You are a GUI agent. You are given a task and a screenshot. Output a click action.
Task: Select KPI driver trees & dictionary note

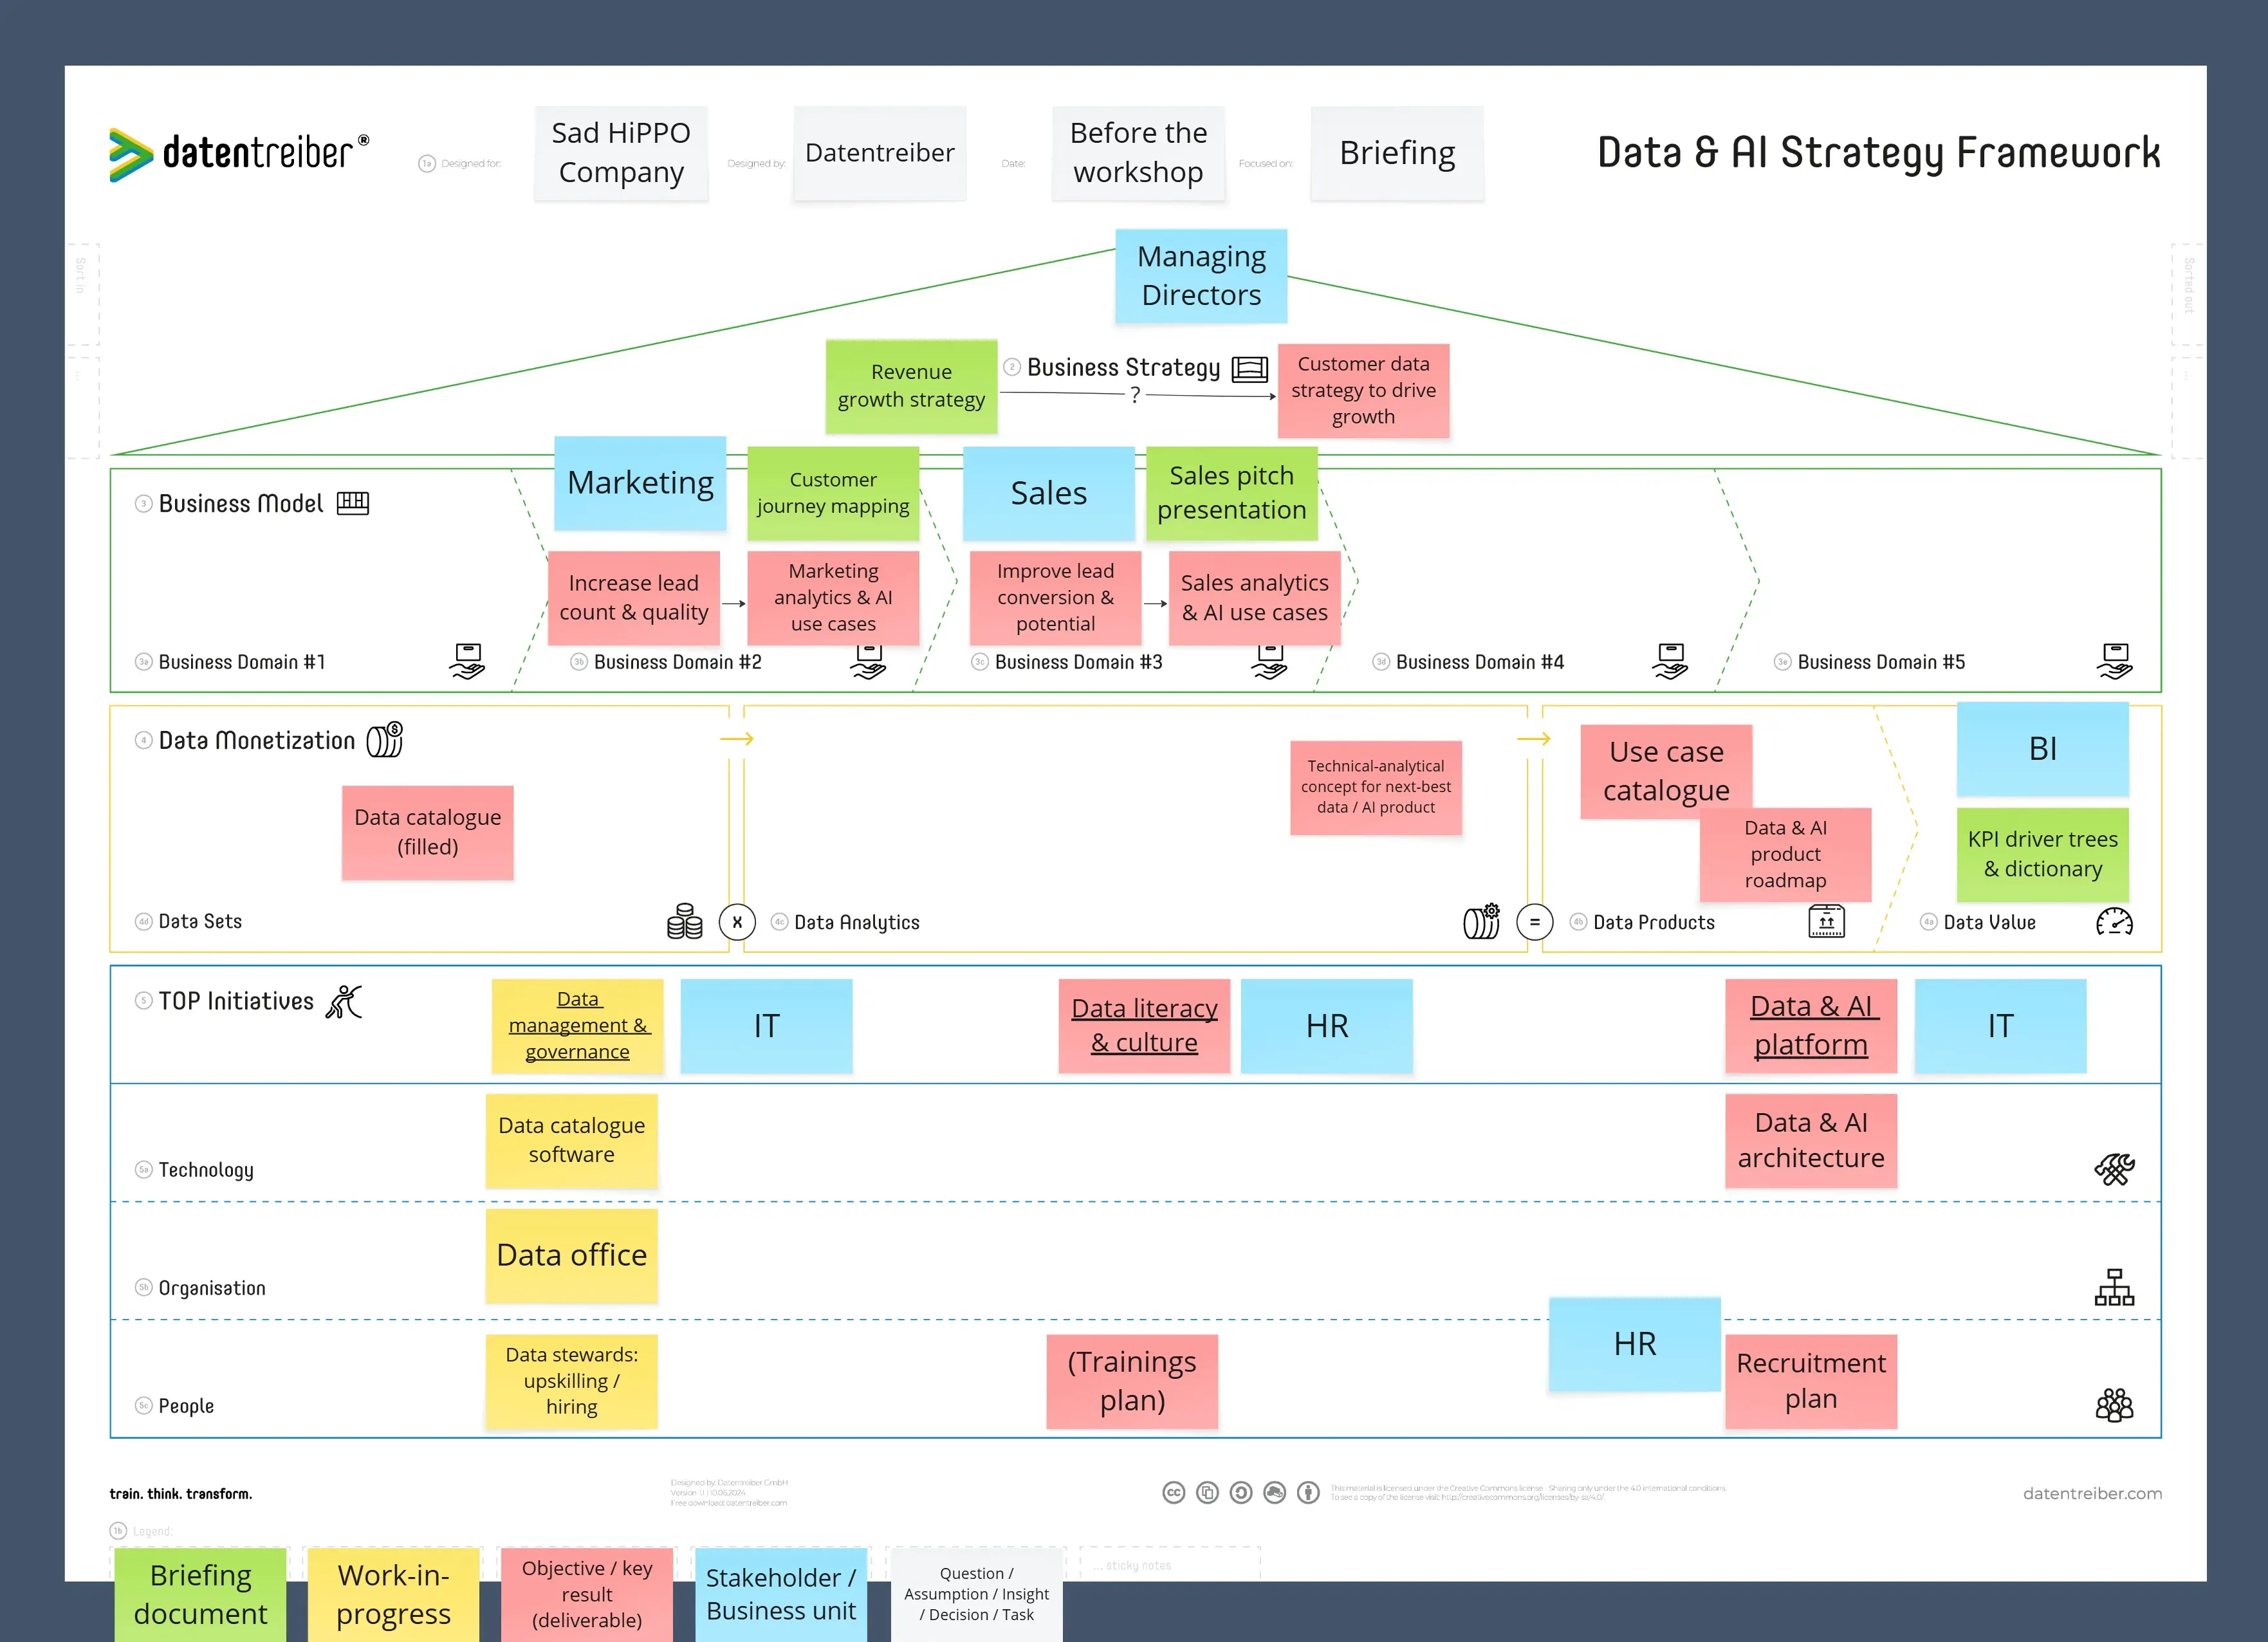pyautogui.click(x=2043, y=855)
